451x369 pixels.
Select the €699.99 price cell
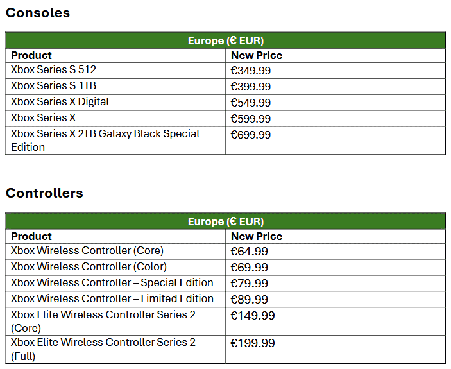251,135
